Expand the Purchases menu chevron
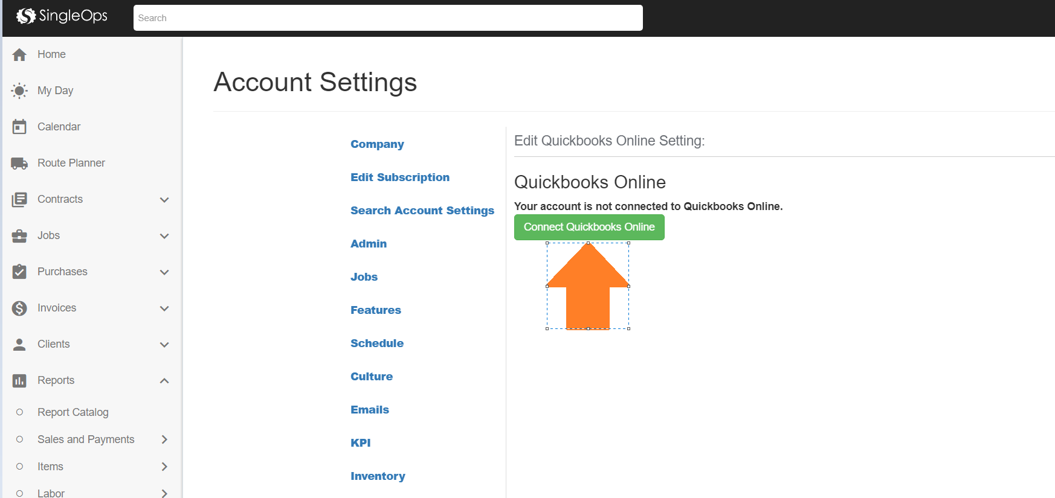The image size is (1055, 498). 164,272
